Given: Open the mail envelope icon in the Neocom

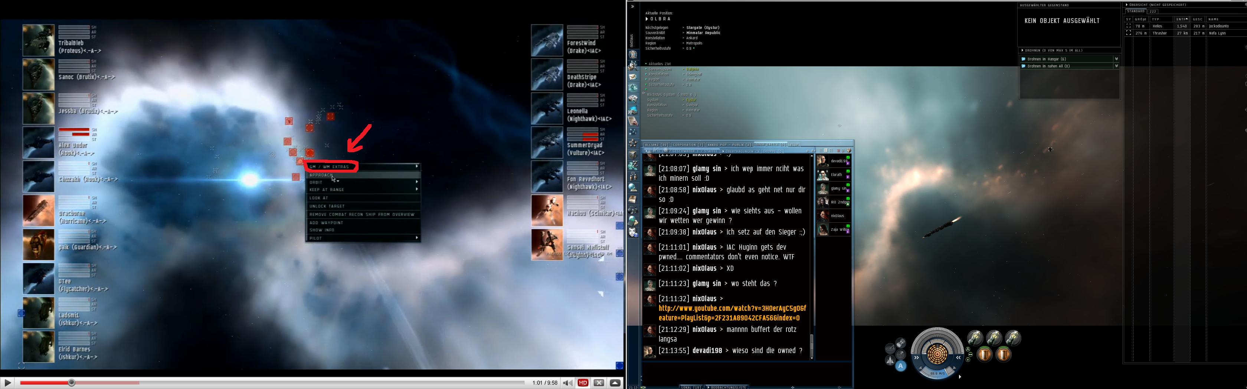Looking at the screenshot, I should (x=633, y=76).
